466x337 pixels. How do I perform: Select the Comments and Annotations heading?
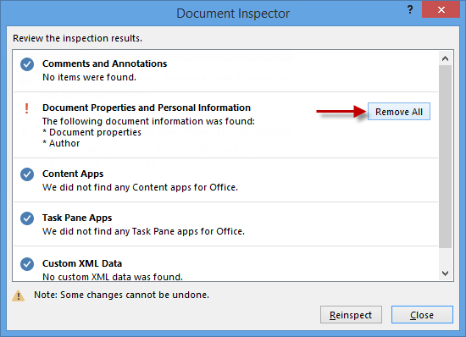click(104, 64)
